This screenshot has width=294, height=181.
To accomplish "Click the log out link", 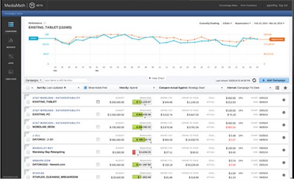I will pos(283,5).
